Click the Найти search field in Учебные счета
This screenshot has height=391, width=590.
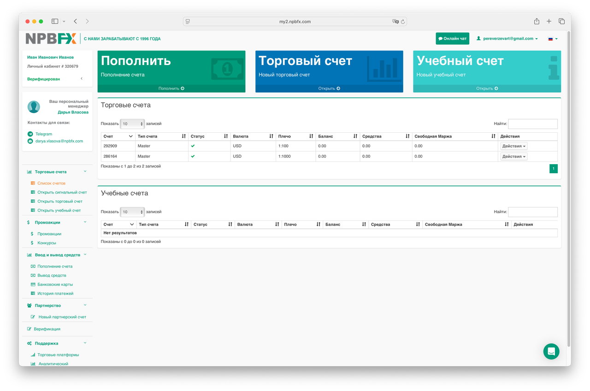coord(533,212)
